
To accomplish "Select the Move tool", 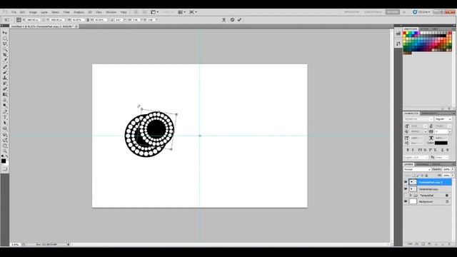I will pyautogui.click(x=5, y=33).
